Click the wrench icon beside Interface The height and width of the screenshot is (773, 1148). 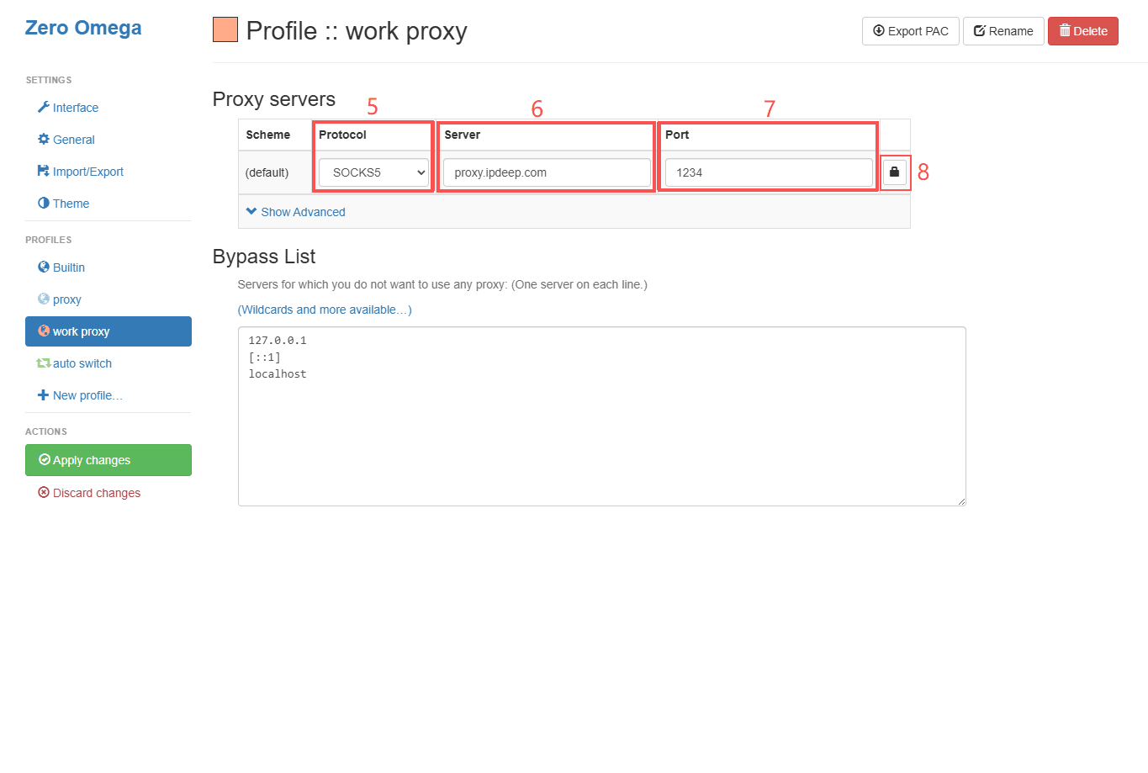(x=44, y=107)
